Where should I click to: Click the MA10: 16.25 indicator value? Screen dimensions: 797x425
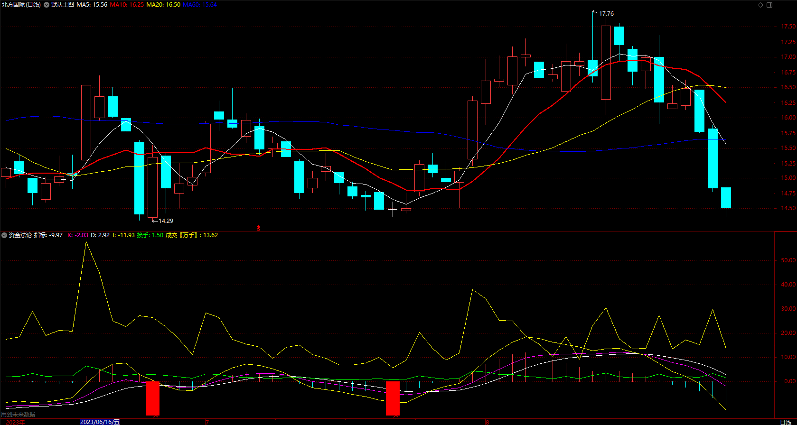point(127,5)
